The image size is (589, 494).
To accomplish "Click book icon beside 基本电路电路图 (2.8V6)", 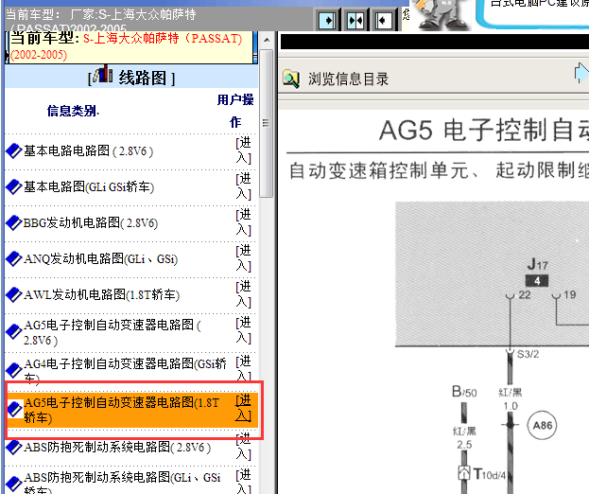I will (x=14, y=151).
